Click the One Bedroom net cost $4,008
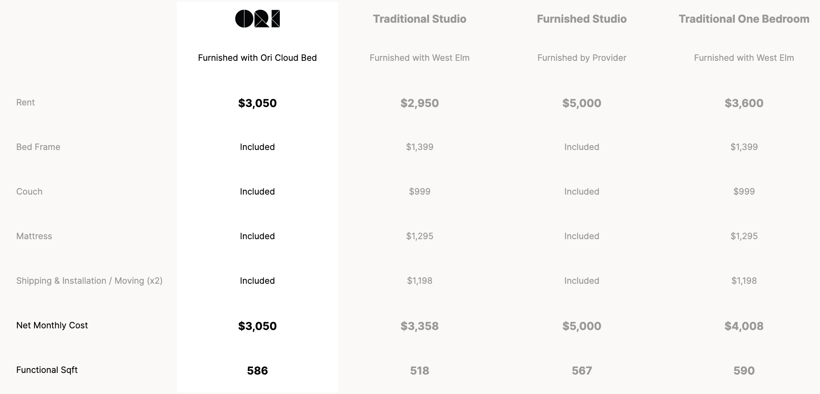Image resolution: width=820 pixels, height=394 pixels. point(744,326)
